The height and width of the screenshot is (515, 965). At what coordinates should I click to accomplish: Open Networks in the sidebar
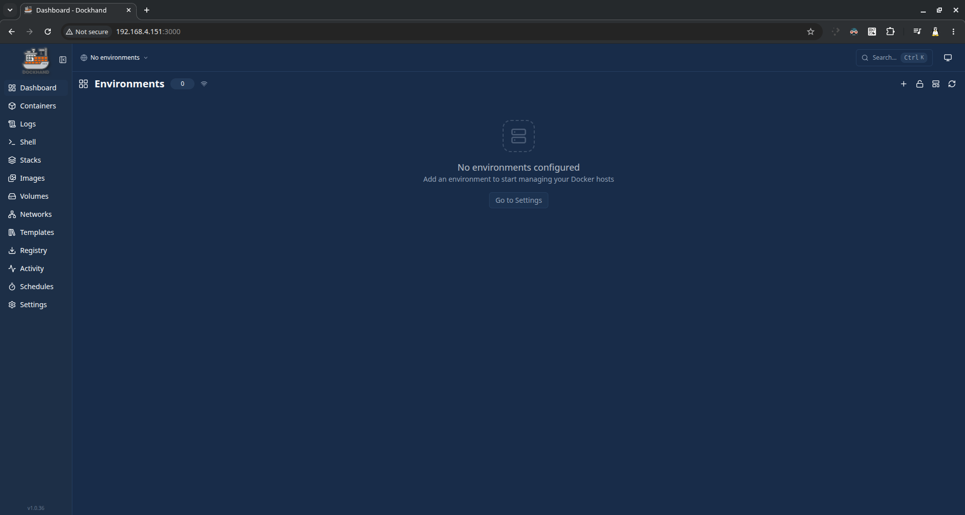[x=36, y=214]
